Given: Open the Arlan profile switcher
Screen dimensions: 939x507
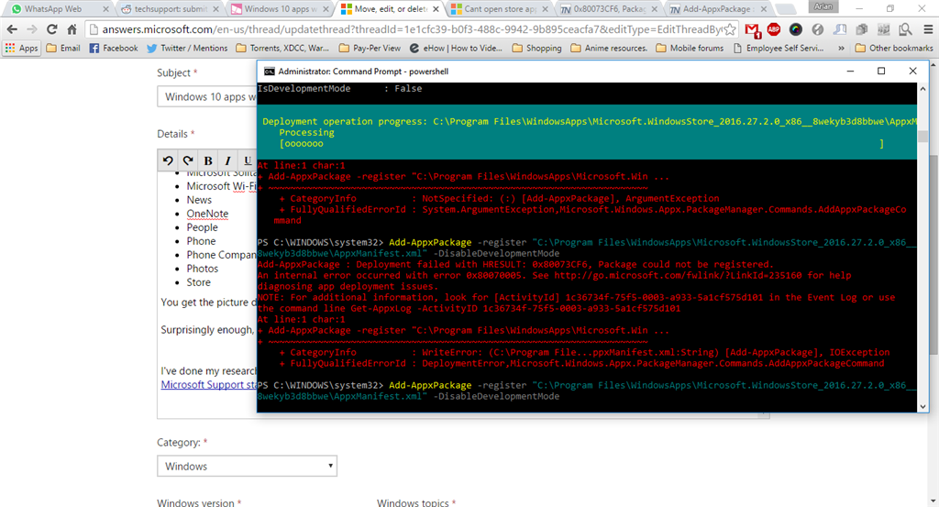Looking at the screenshot, I should click(823, 6).
